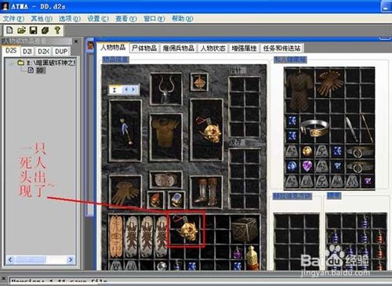
Task: Select the equipped boots
Action: pyautogui.click(x=206, y=192)
